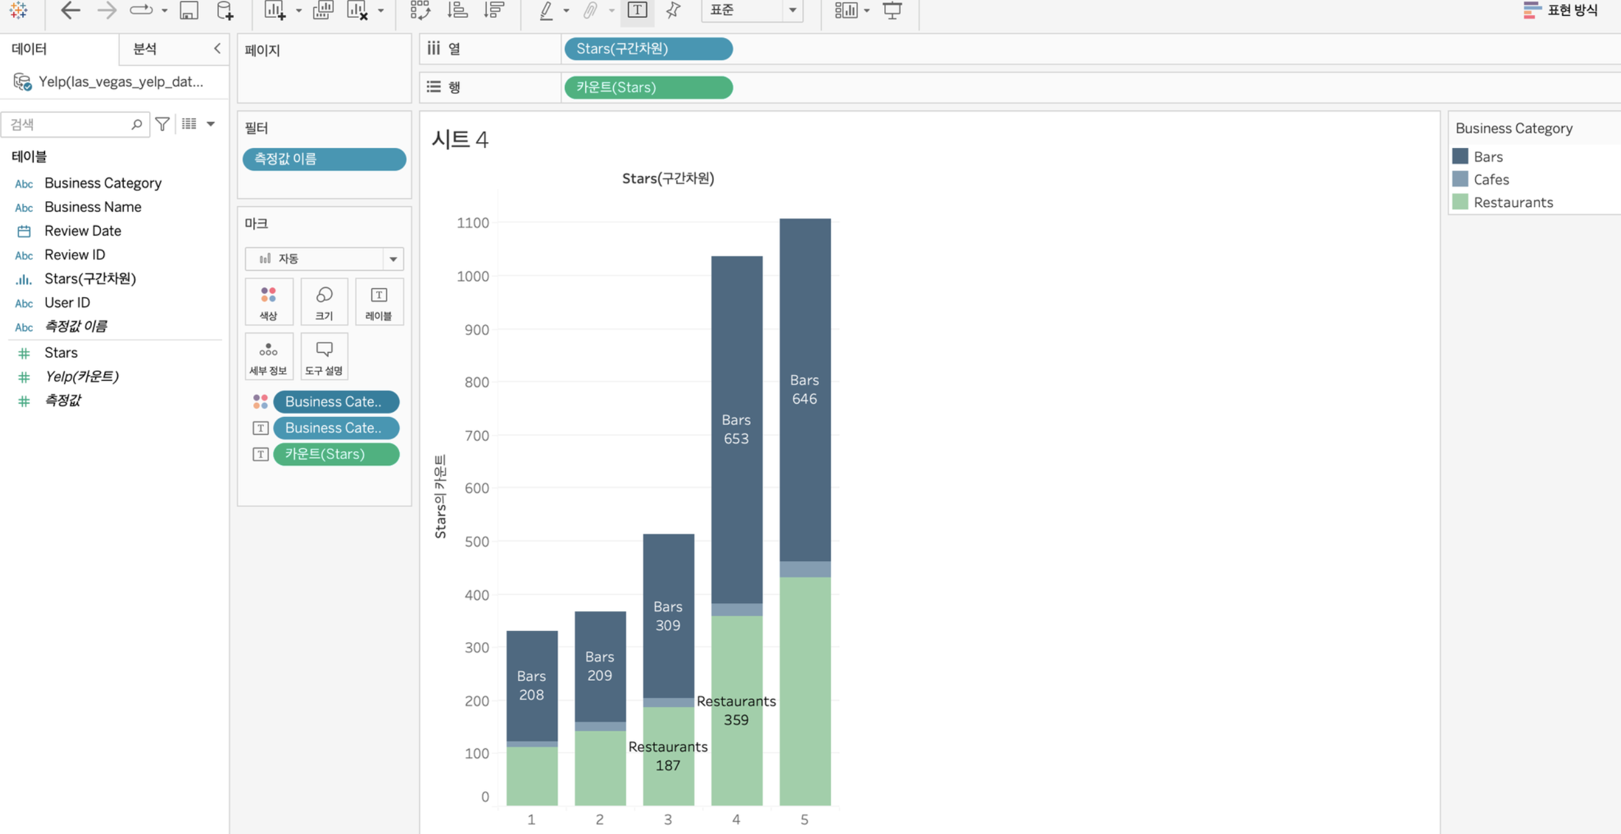This screenshot has height=834, width=1621.
Task: Click the Swap rows and columns icon
Action: (x=420, y=10)
